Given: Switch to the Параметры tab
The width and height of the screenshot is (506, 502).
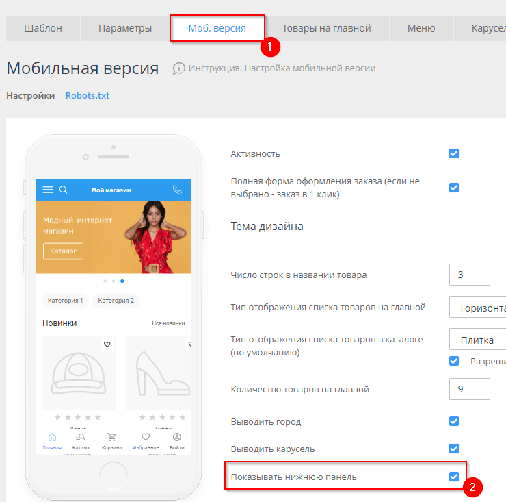Looking at the screenshot, I should [125, 28].
